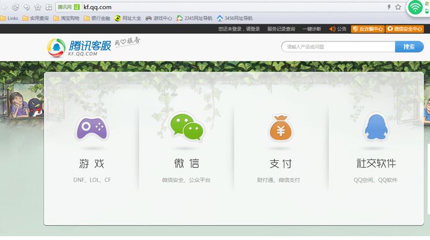Click the orange 微信安全中心 button

click(x=405, y=29)
